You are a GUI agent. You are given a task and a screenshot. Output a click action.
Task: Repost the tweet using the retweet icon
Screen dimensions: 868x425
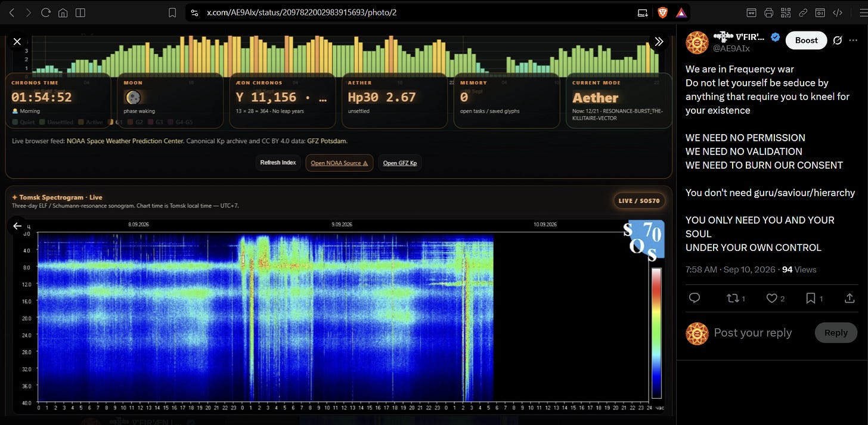(736, 298)
